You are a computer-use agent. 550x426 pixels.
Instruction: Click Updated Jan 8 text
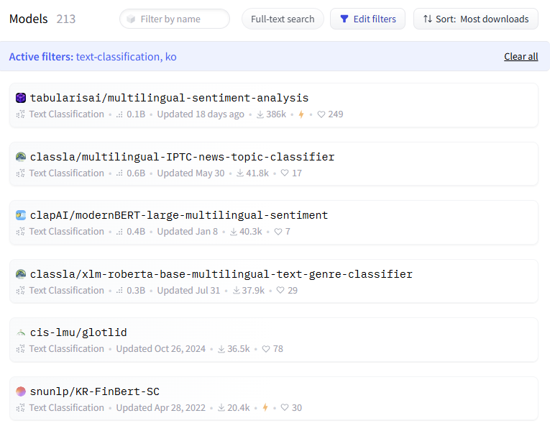tap(188, 232)
